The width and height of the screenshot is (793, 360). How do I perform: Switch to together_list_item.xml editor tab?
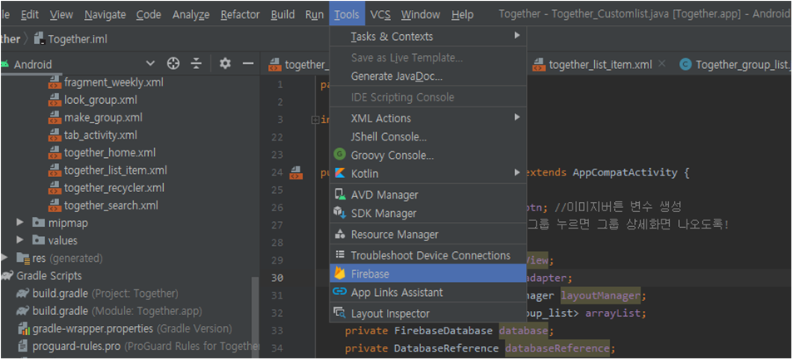[600, 64]
